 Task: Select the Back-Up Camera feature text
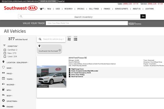point(77,77)
